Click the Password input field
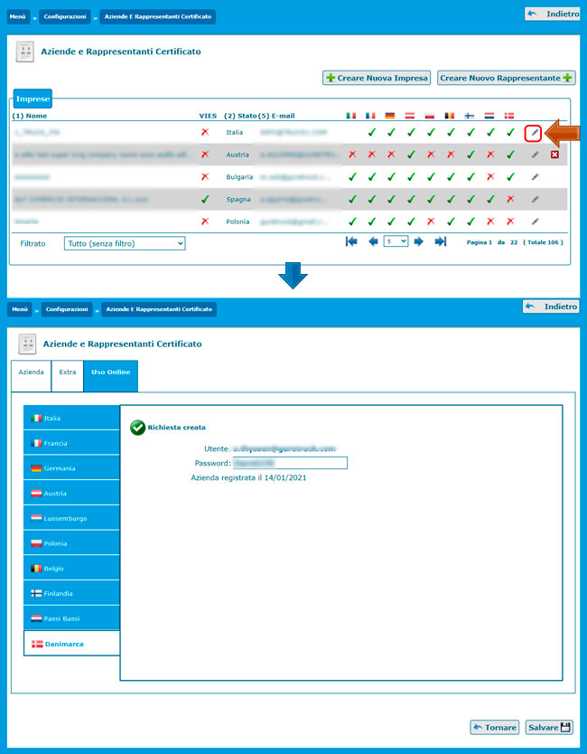587x754 pixels. point(290,463)
